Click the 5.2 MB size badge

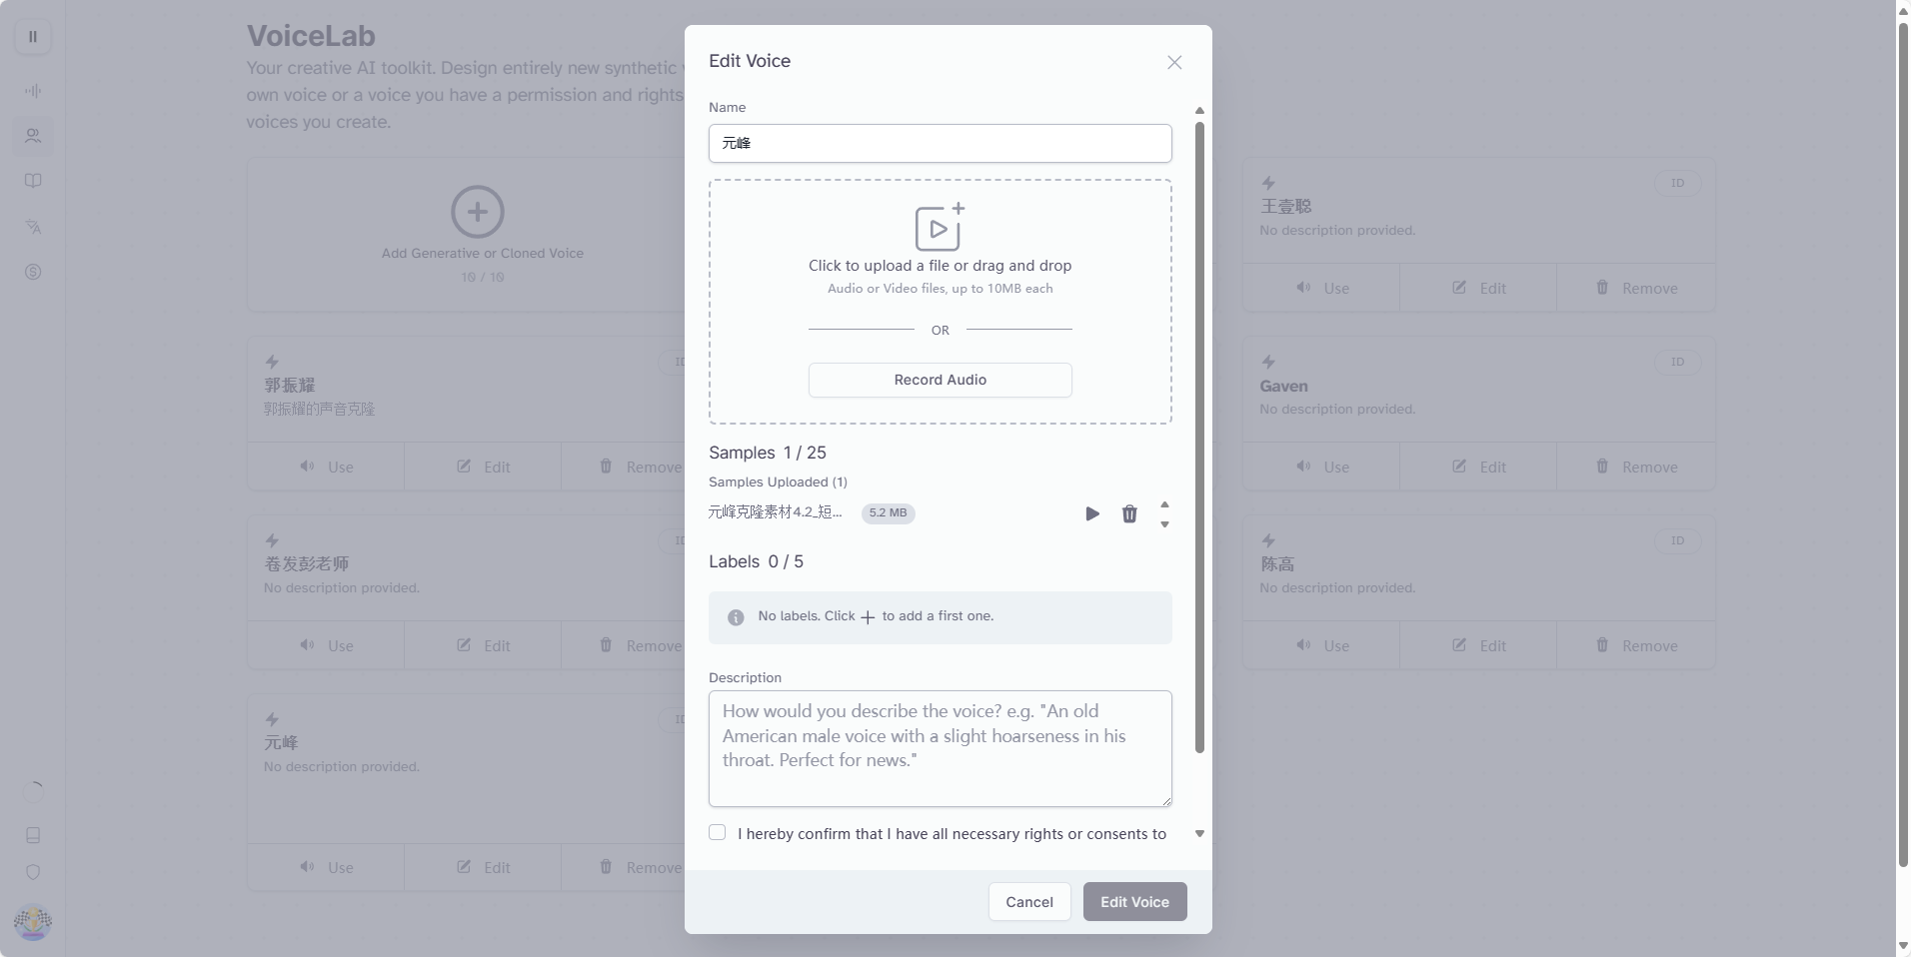pyautogui.click(x=889, y=513)
